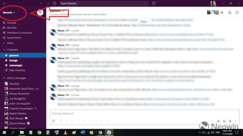This screenshot has width=243, height=136.
Task: Open the shortcuts lightning bolt
Action: [x=53, y=121]
